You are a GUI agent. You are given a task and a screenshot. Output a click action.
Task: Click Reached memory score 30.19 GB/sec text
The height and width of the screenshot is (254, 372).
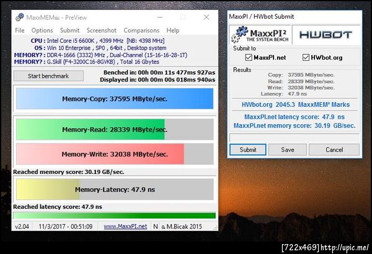coord(69,172)
